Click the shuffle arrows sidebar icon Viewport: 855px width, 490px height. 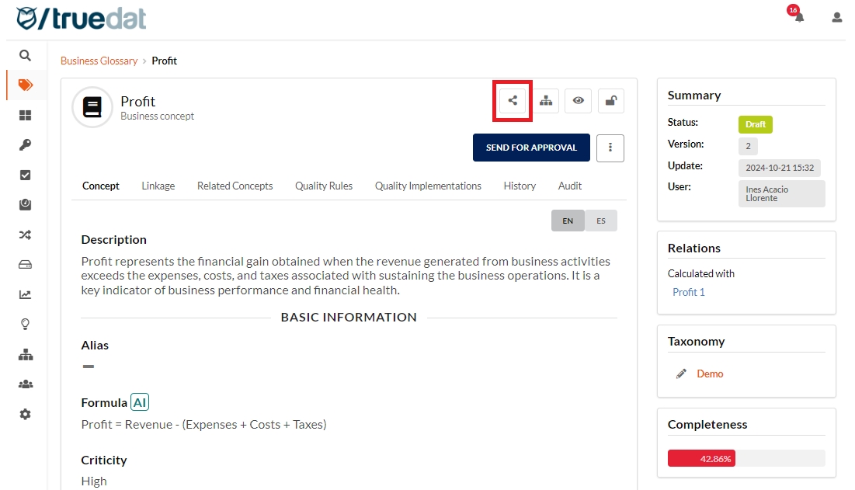coord(26,235)
